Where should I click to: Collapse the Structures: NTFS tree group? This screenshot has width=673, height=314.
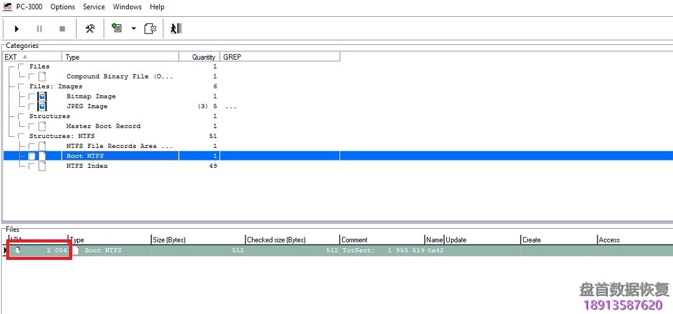11,136
